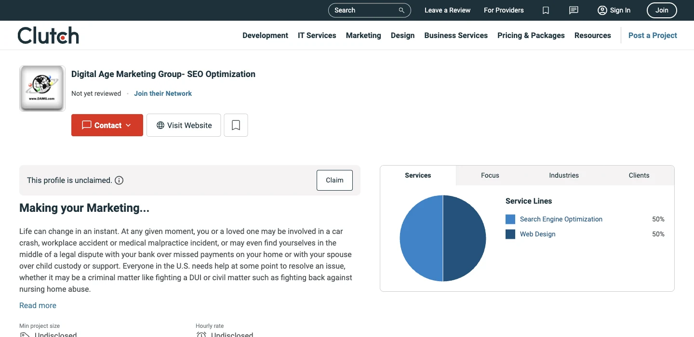This screenshot has height=337, width=694.
Task: Click the Web Design color swatch
Action: pos(510,234)
